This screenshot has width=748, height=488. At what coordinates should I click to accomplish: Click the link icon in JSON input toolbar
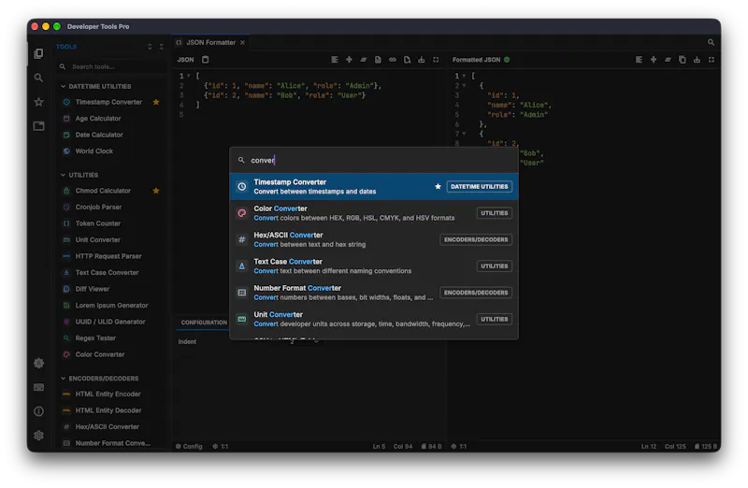(392, 60)
